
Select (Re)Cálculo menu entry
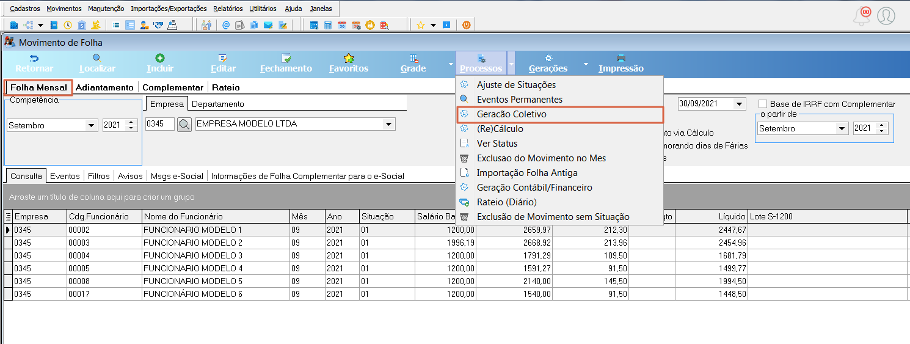[x=559, y=129]
